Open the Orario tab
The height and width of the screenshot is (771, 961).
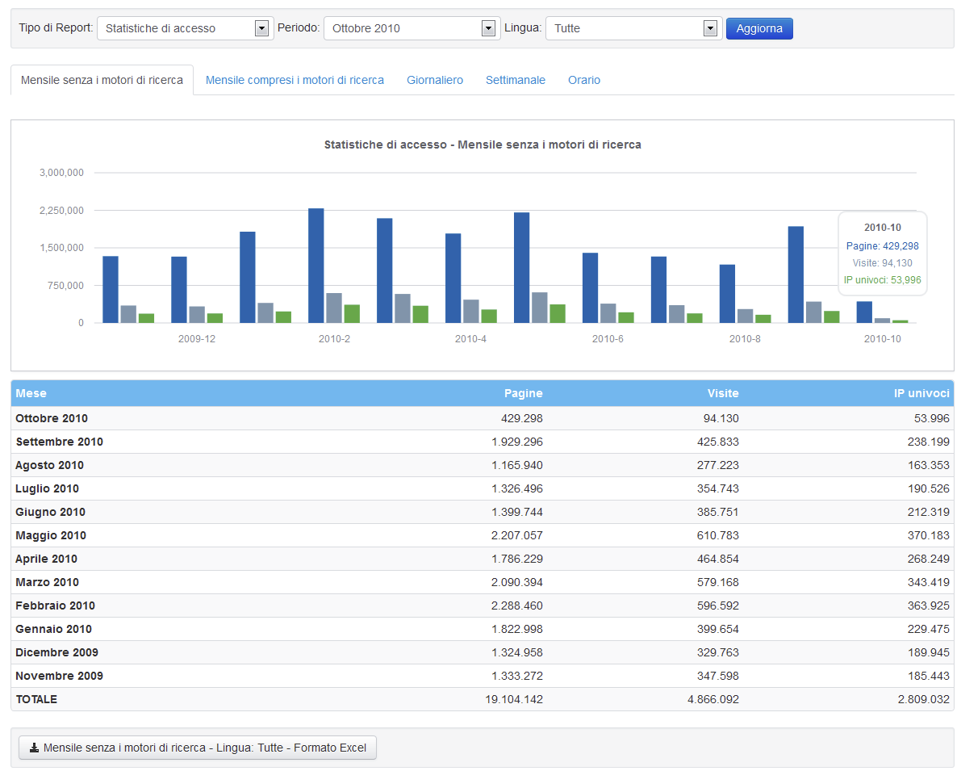[x=584, y=80]
